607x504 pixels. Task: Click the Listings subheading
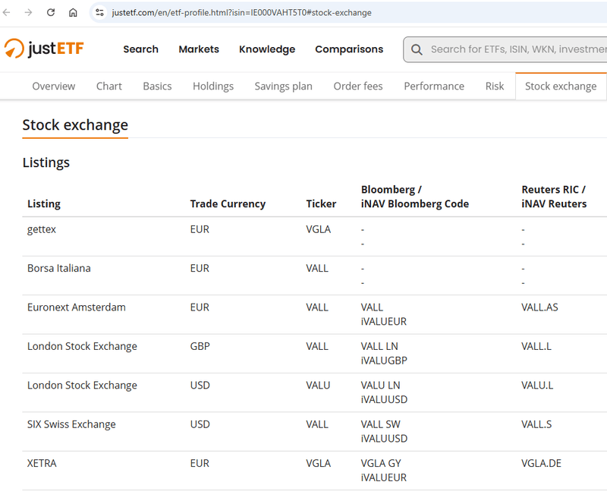(x=46, y=162)
